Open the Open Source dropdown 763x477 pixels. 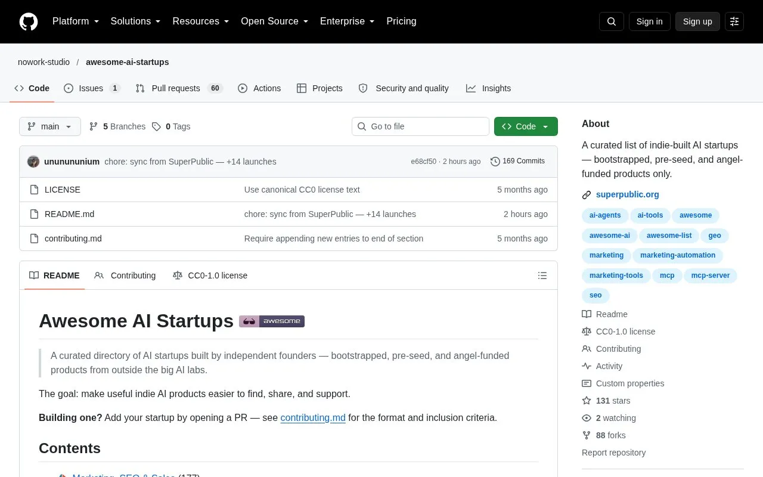(x=275, y=21)
